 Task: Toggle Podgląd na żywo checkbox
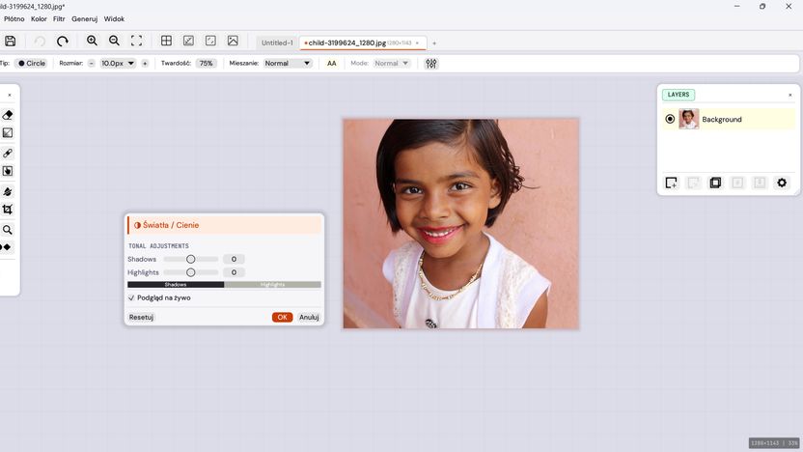point(131,297)
